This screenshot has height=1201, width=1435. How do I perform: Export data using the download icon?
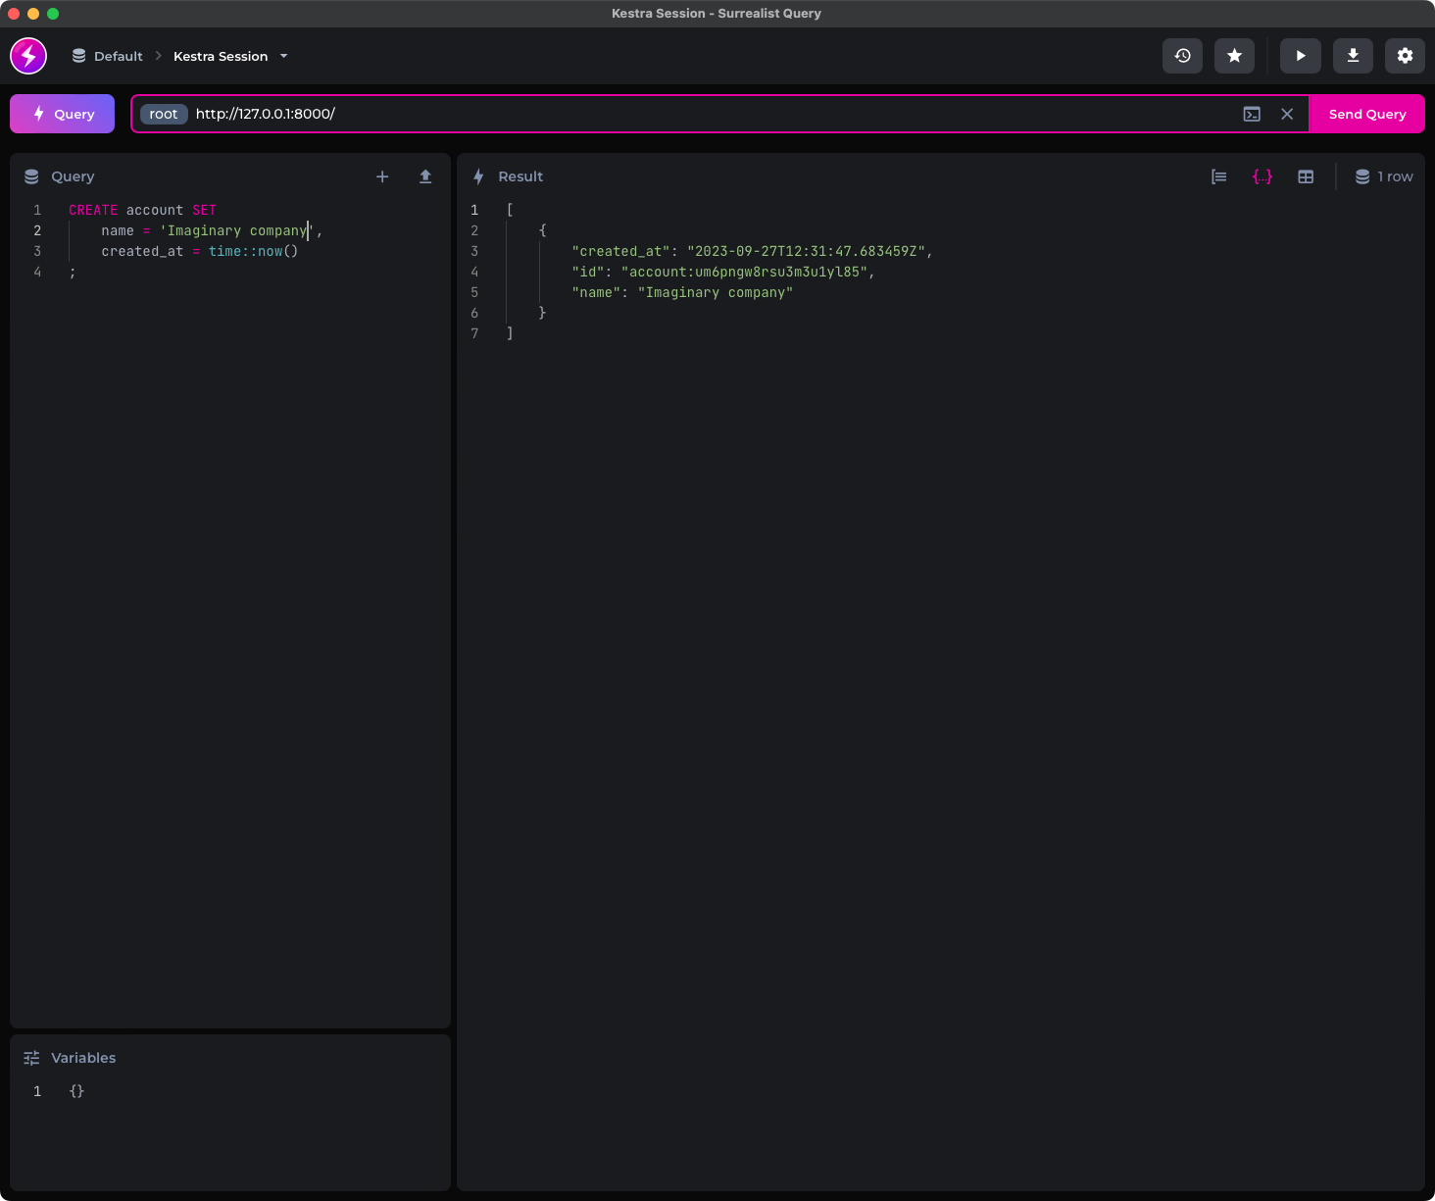[1353, 56]
